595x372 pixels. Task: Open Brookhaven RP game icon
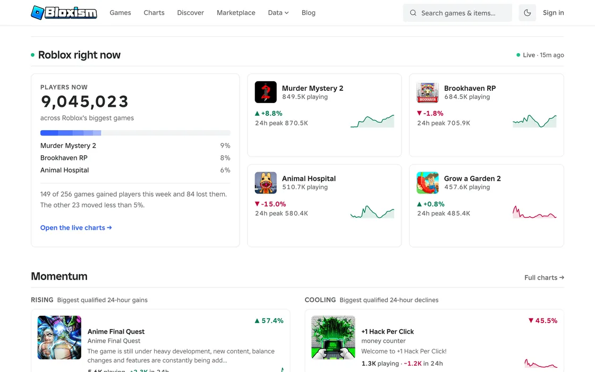[x=428, y=92]
